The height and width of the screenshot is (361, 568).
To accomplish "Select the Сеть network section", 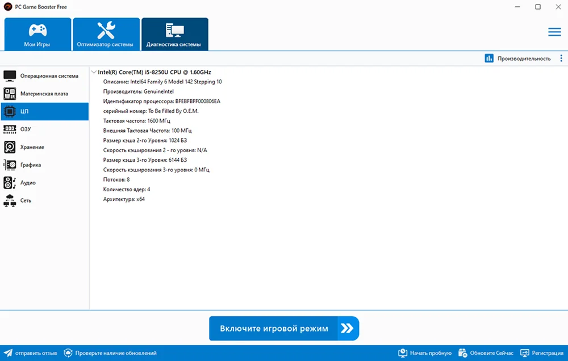I will tap(26, 201).
